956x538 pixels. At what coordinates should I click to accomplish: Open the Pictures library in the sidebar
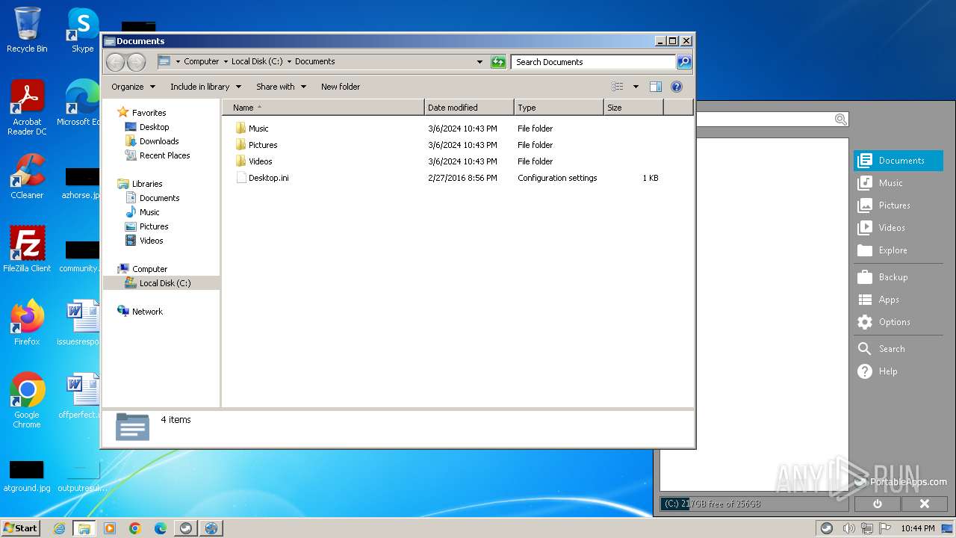154,226
